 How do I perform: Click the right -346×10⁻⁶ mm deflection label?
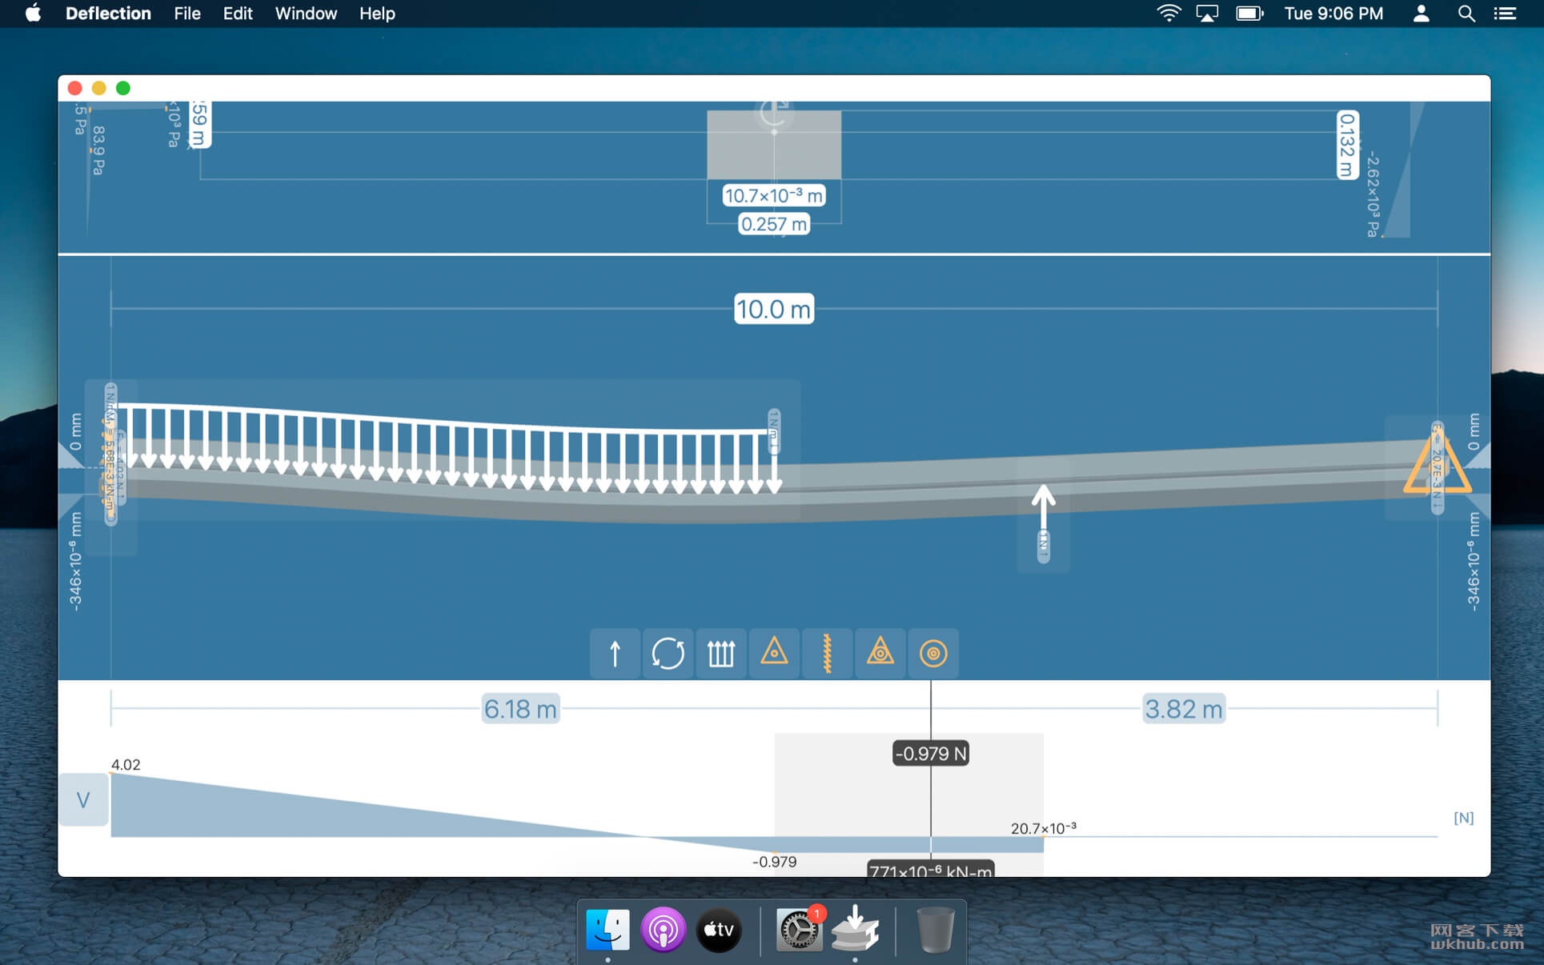pos(1474,563)
